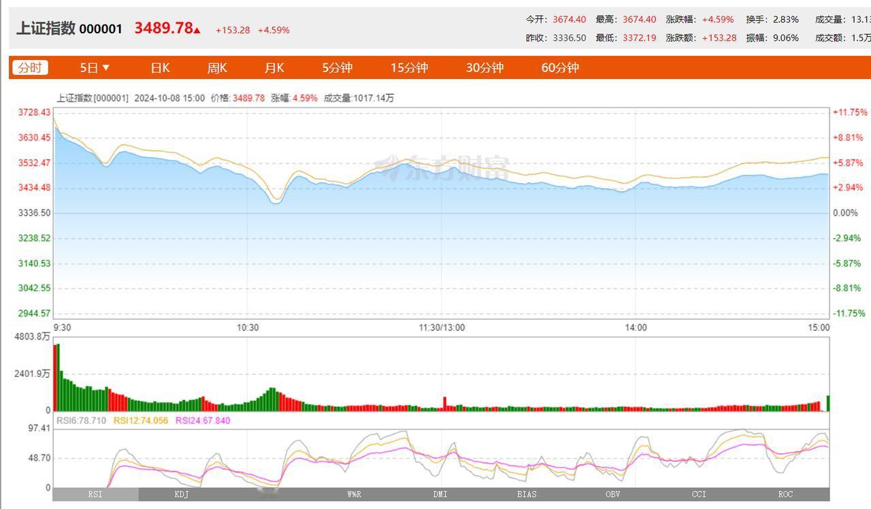Click the 2944.57 price axis label
Viewport: 871px width, 509px height.
[x=34, y=313]
